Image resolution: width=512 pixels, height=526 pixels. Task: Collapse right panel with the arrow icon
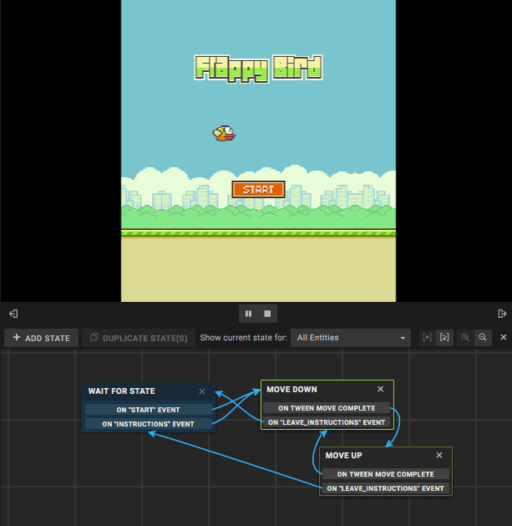[x=502, y=314]
